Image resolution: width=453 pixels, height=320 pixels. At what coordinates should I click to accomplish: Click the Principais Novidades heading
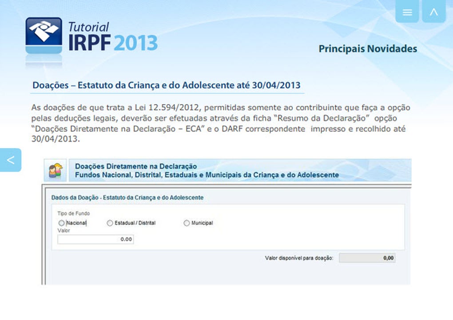368,48
